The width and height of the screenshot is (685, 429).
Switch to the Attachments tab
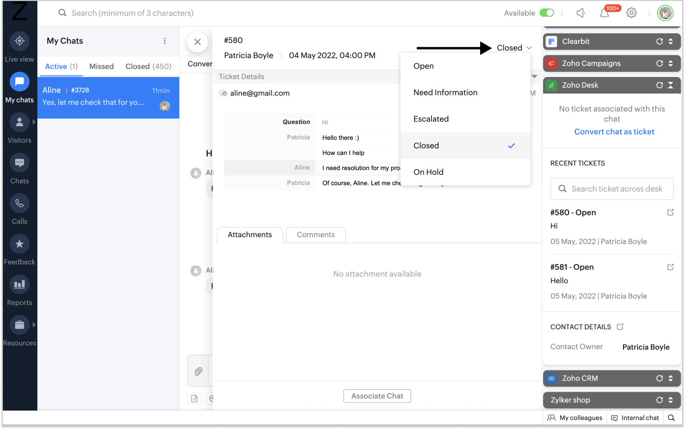point(250,235)
